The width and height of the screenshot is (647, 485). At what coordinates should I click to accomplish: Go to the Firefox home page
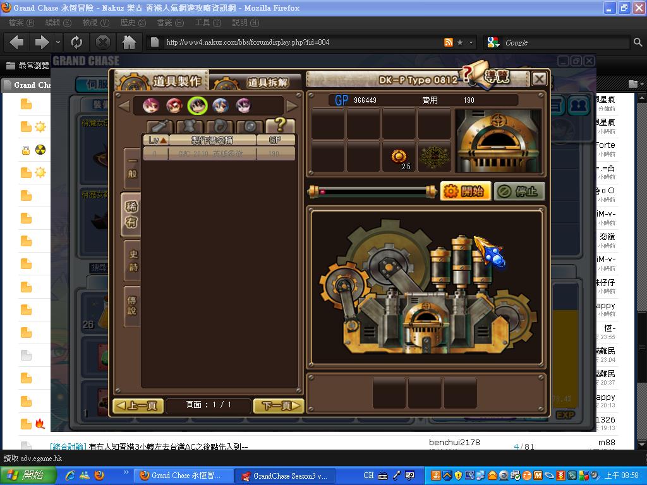129,42
